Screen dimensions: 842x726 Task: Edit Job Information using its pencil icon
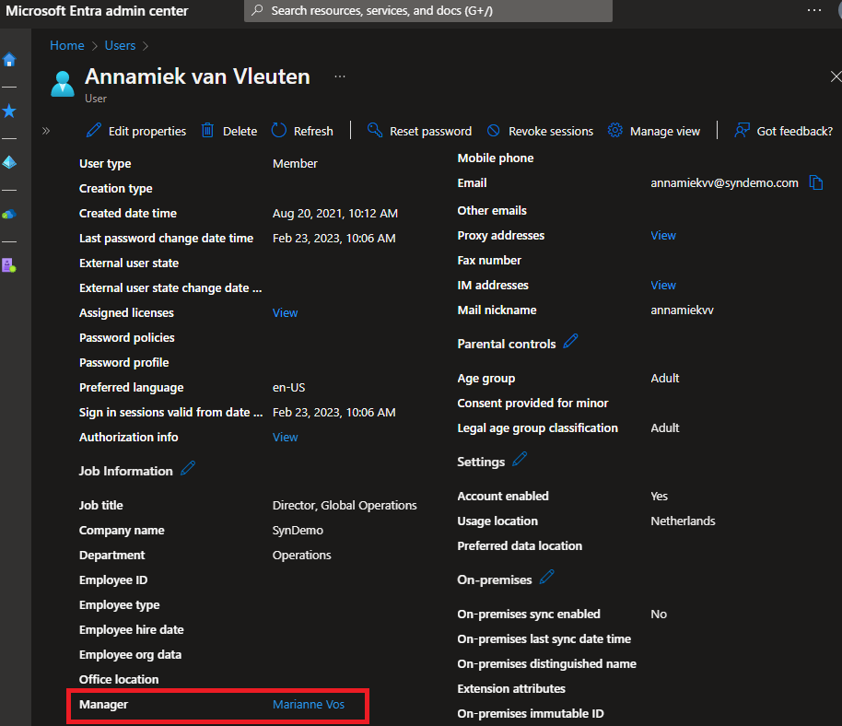(188, 470)
